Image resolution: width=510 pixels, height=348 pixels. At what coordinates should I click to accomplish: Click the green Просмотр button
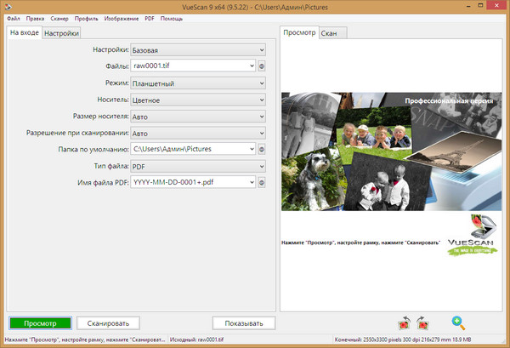tap(40, 323)
